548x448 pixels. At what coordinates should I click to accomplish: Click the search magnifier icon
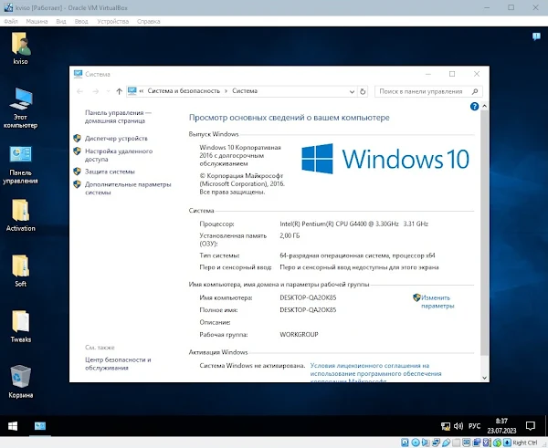point(475,91)
